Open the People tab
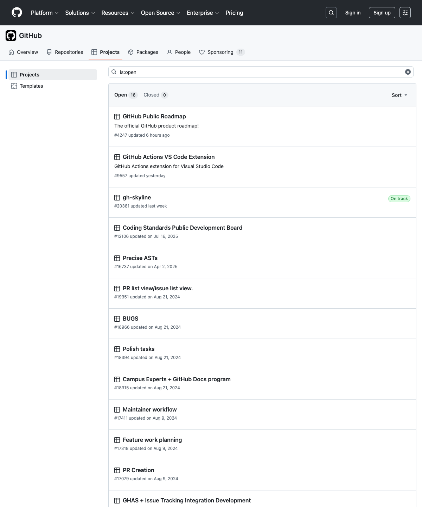The height and width of the screenshot is (507, 422). coord(179,52)
